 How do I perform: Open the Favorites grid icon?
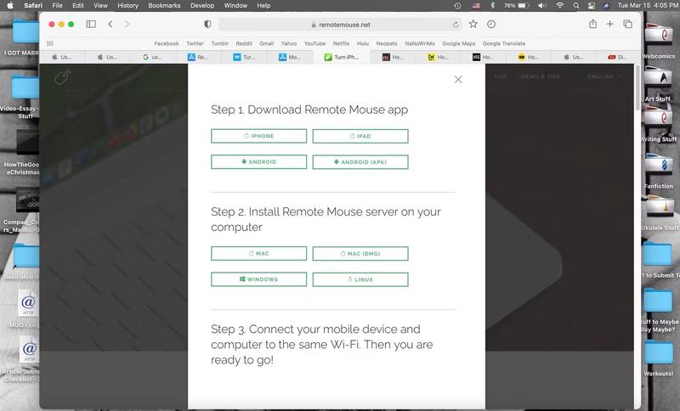(50, 43)
